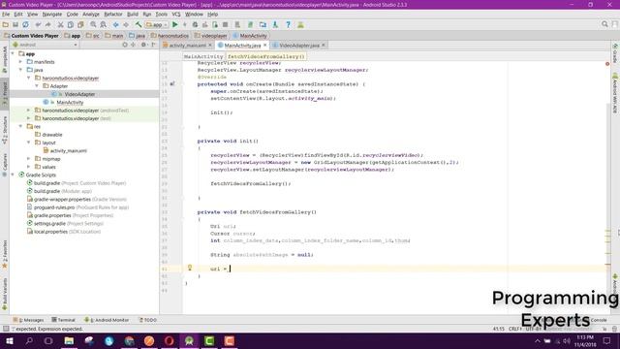
Task: Toggle tool window bars icon in the status bar's left corner
Action: click(6, 329)
